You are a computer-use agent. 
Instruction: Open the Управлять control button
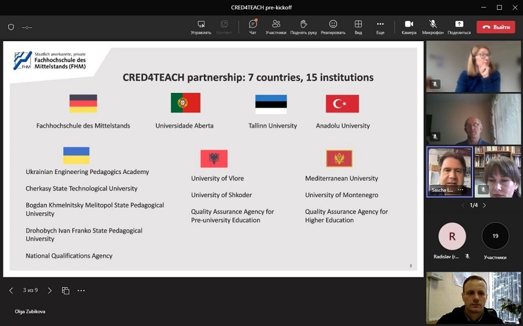click(201, 27)
